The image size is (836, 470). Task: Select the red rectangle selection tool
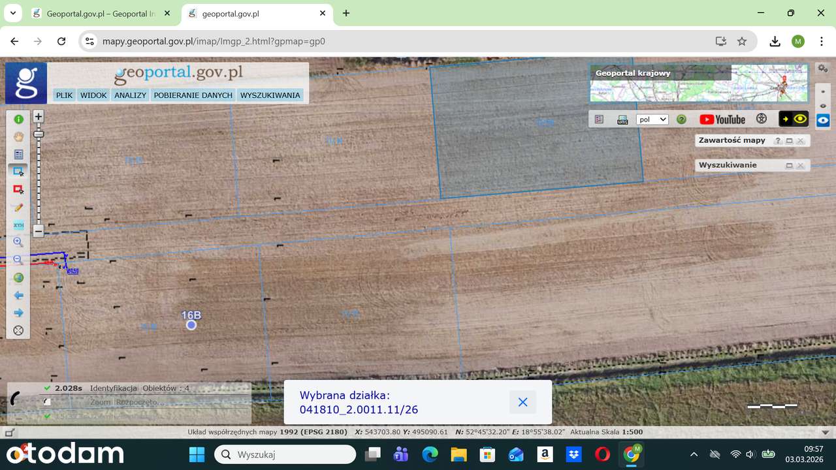18,189
